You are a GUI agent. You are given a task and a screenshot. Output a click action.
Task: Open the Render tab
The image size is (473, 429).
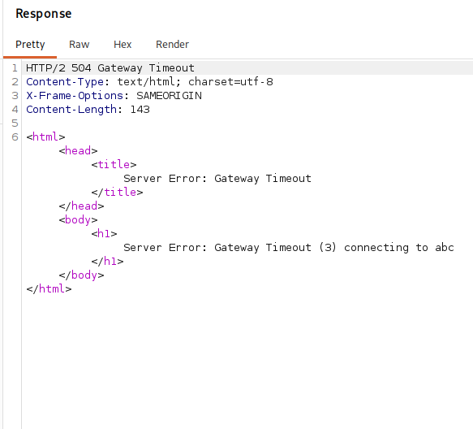click(x=172, y=45)
